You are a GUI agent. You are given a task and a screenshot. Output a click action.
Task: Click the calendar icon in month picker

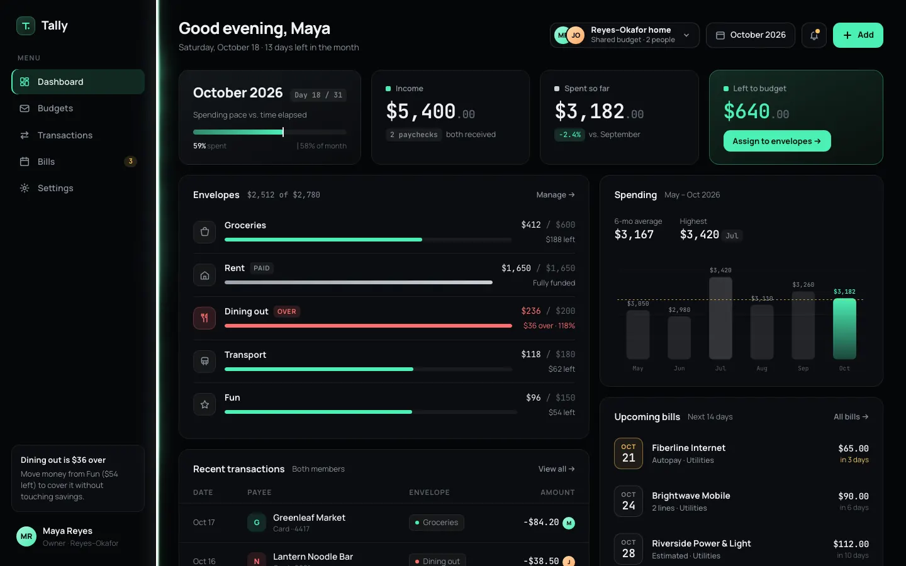720,35
